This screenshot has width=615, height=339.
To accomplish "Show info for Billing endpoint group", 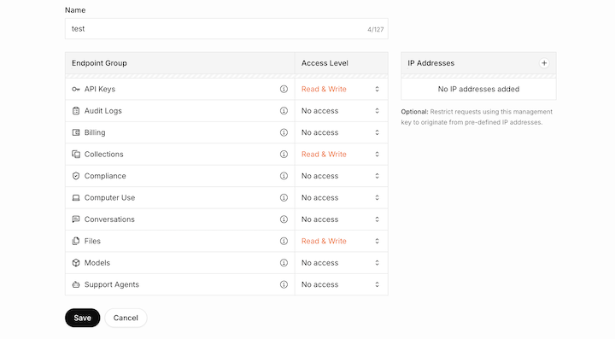I will [284, 132].
